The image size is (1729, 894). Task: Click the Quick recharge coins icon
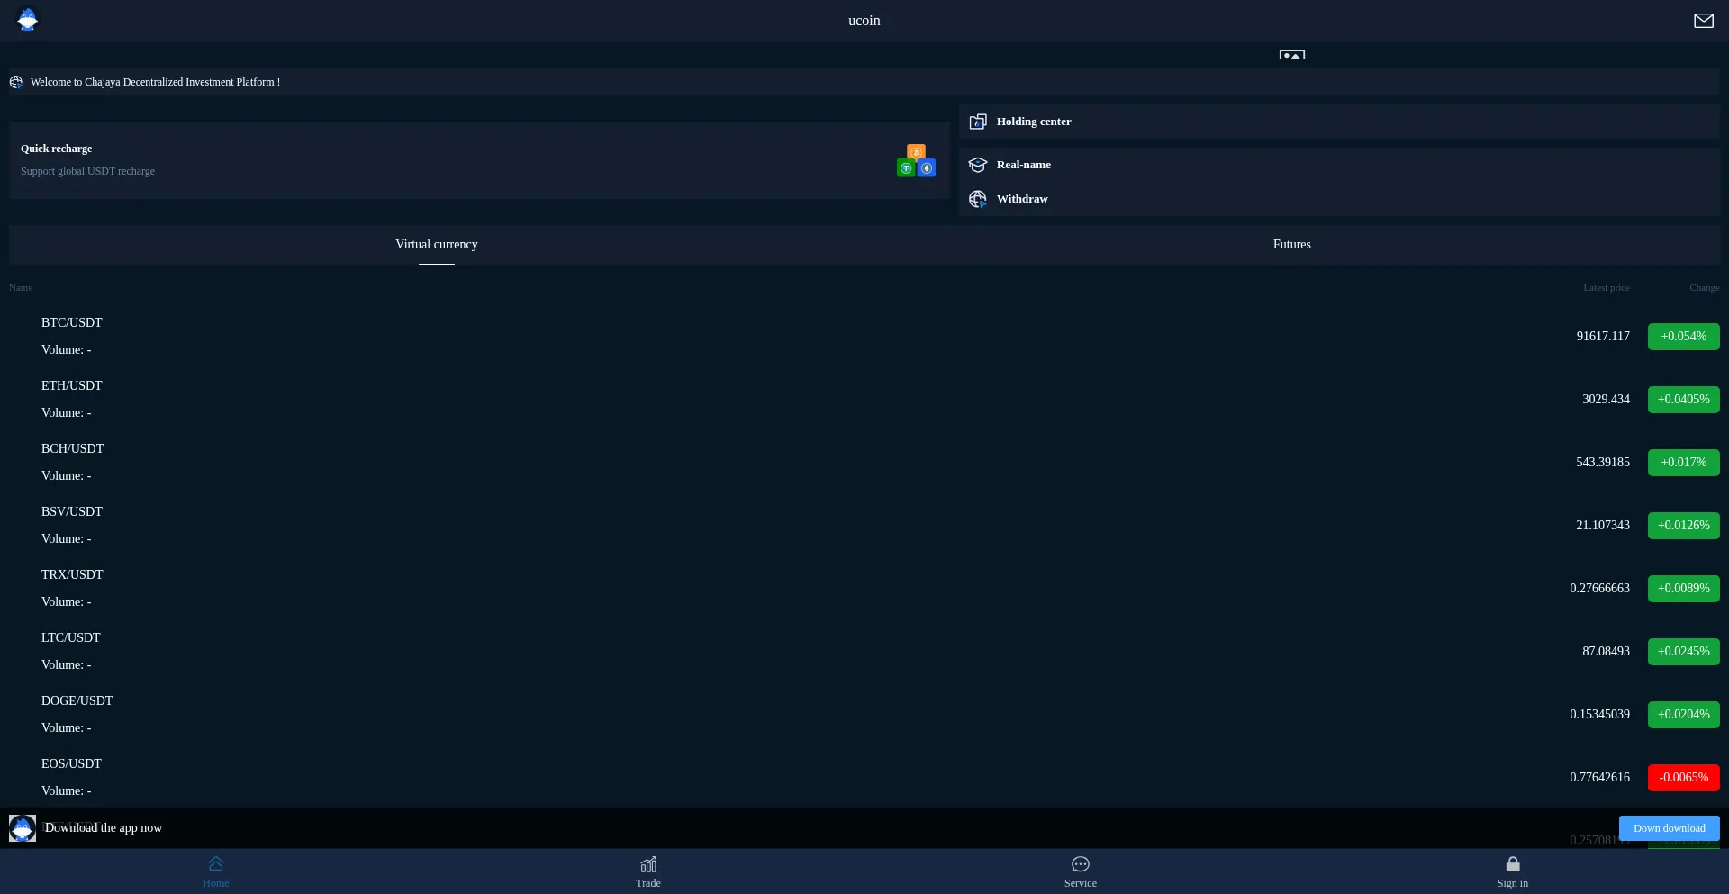pos(916,161)
